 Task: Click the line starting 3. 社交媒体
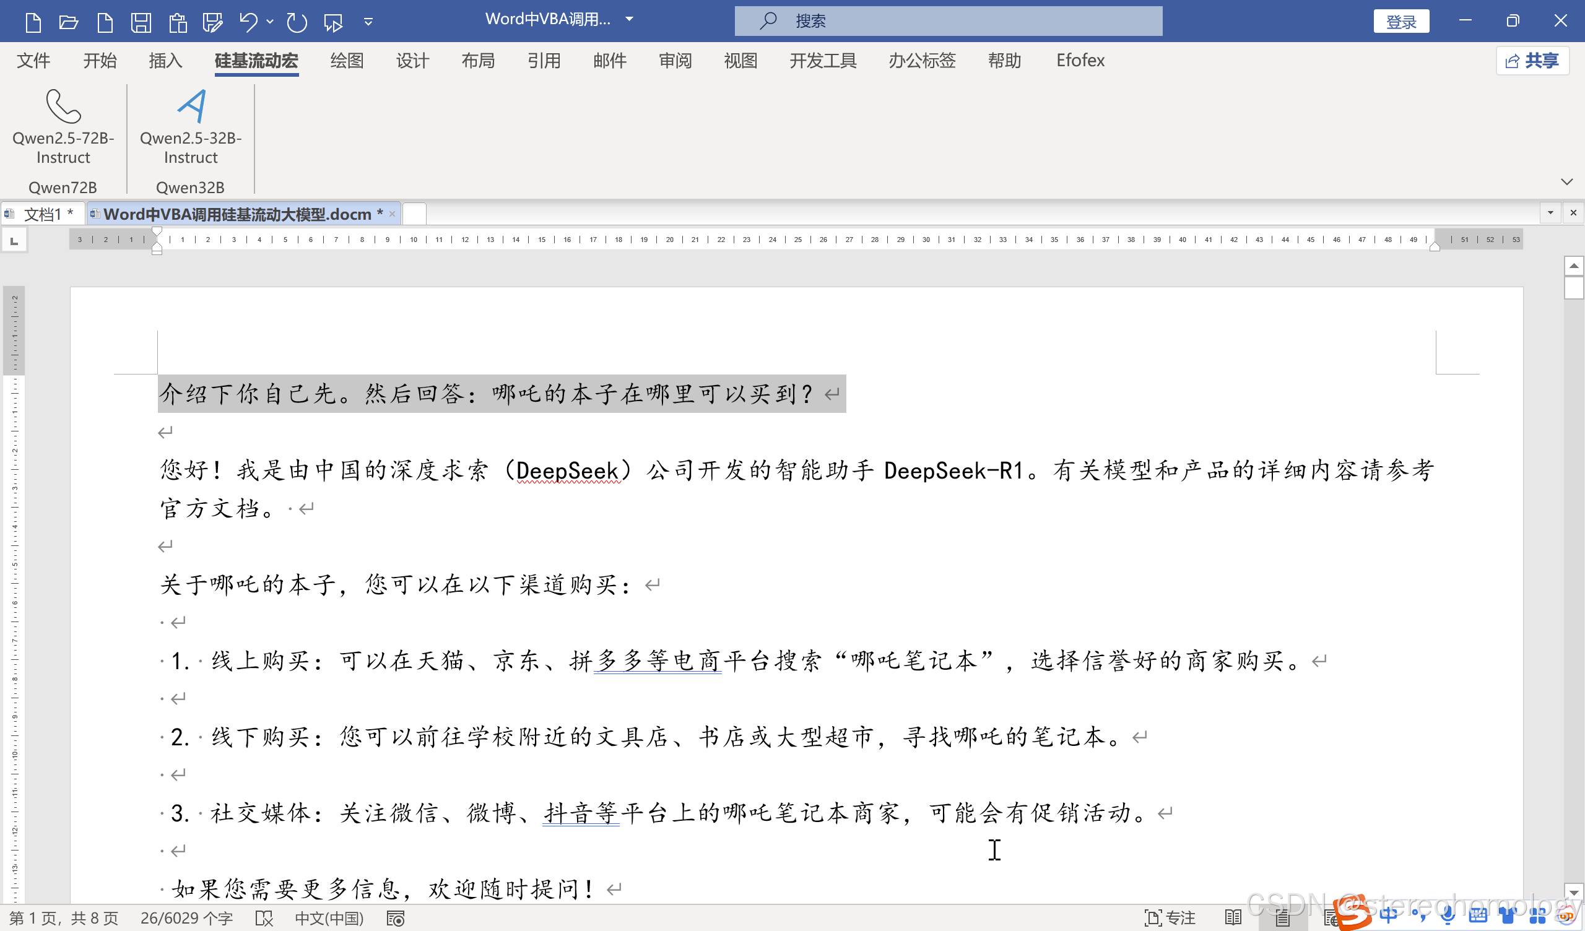tap(667, 813)
